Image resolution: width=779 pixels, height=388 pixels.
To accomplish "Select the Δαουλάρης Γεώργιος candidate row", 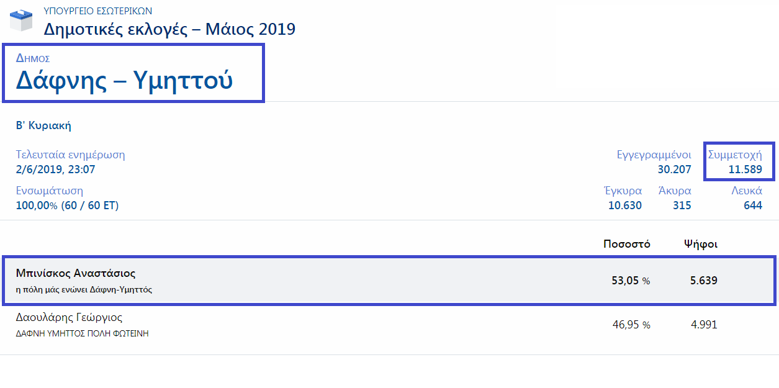I will pos(389,325).
